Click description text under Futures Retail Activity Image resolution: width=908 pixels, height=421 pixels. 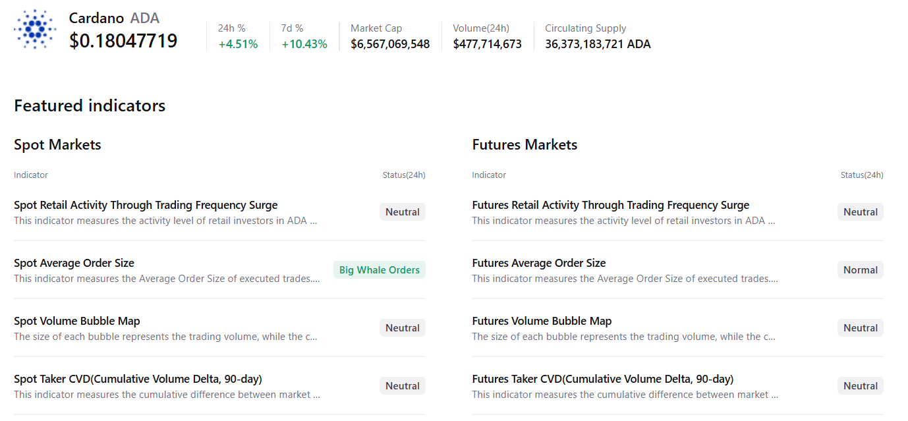(624, 221)
